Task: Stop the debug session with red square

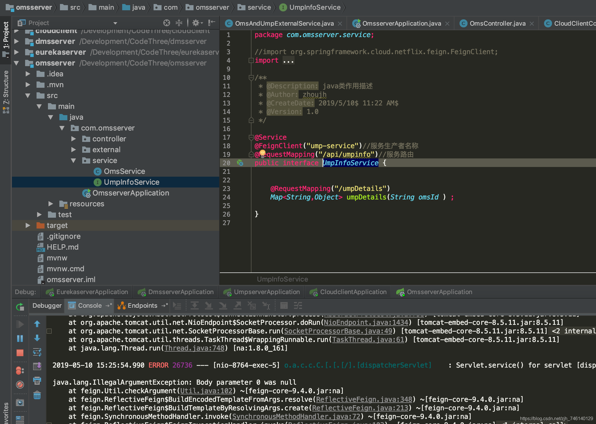Action: tap(20, 353)
